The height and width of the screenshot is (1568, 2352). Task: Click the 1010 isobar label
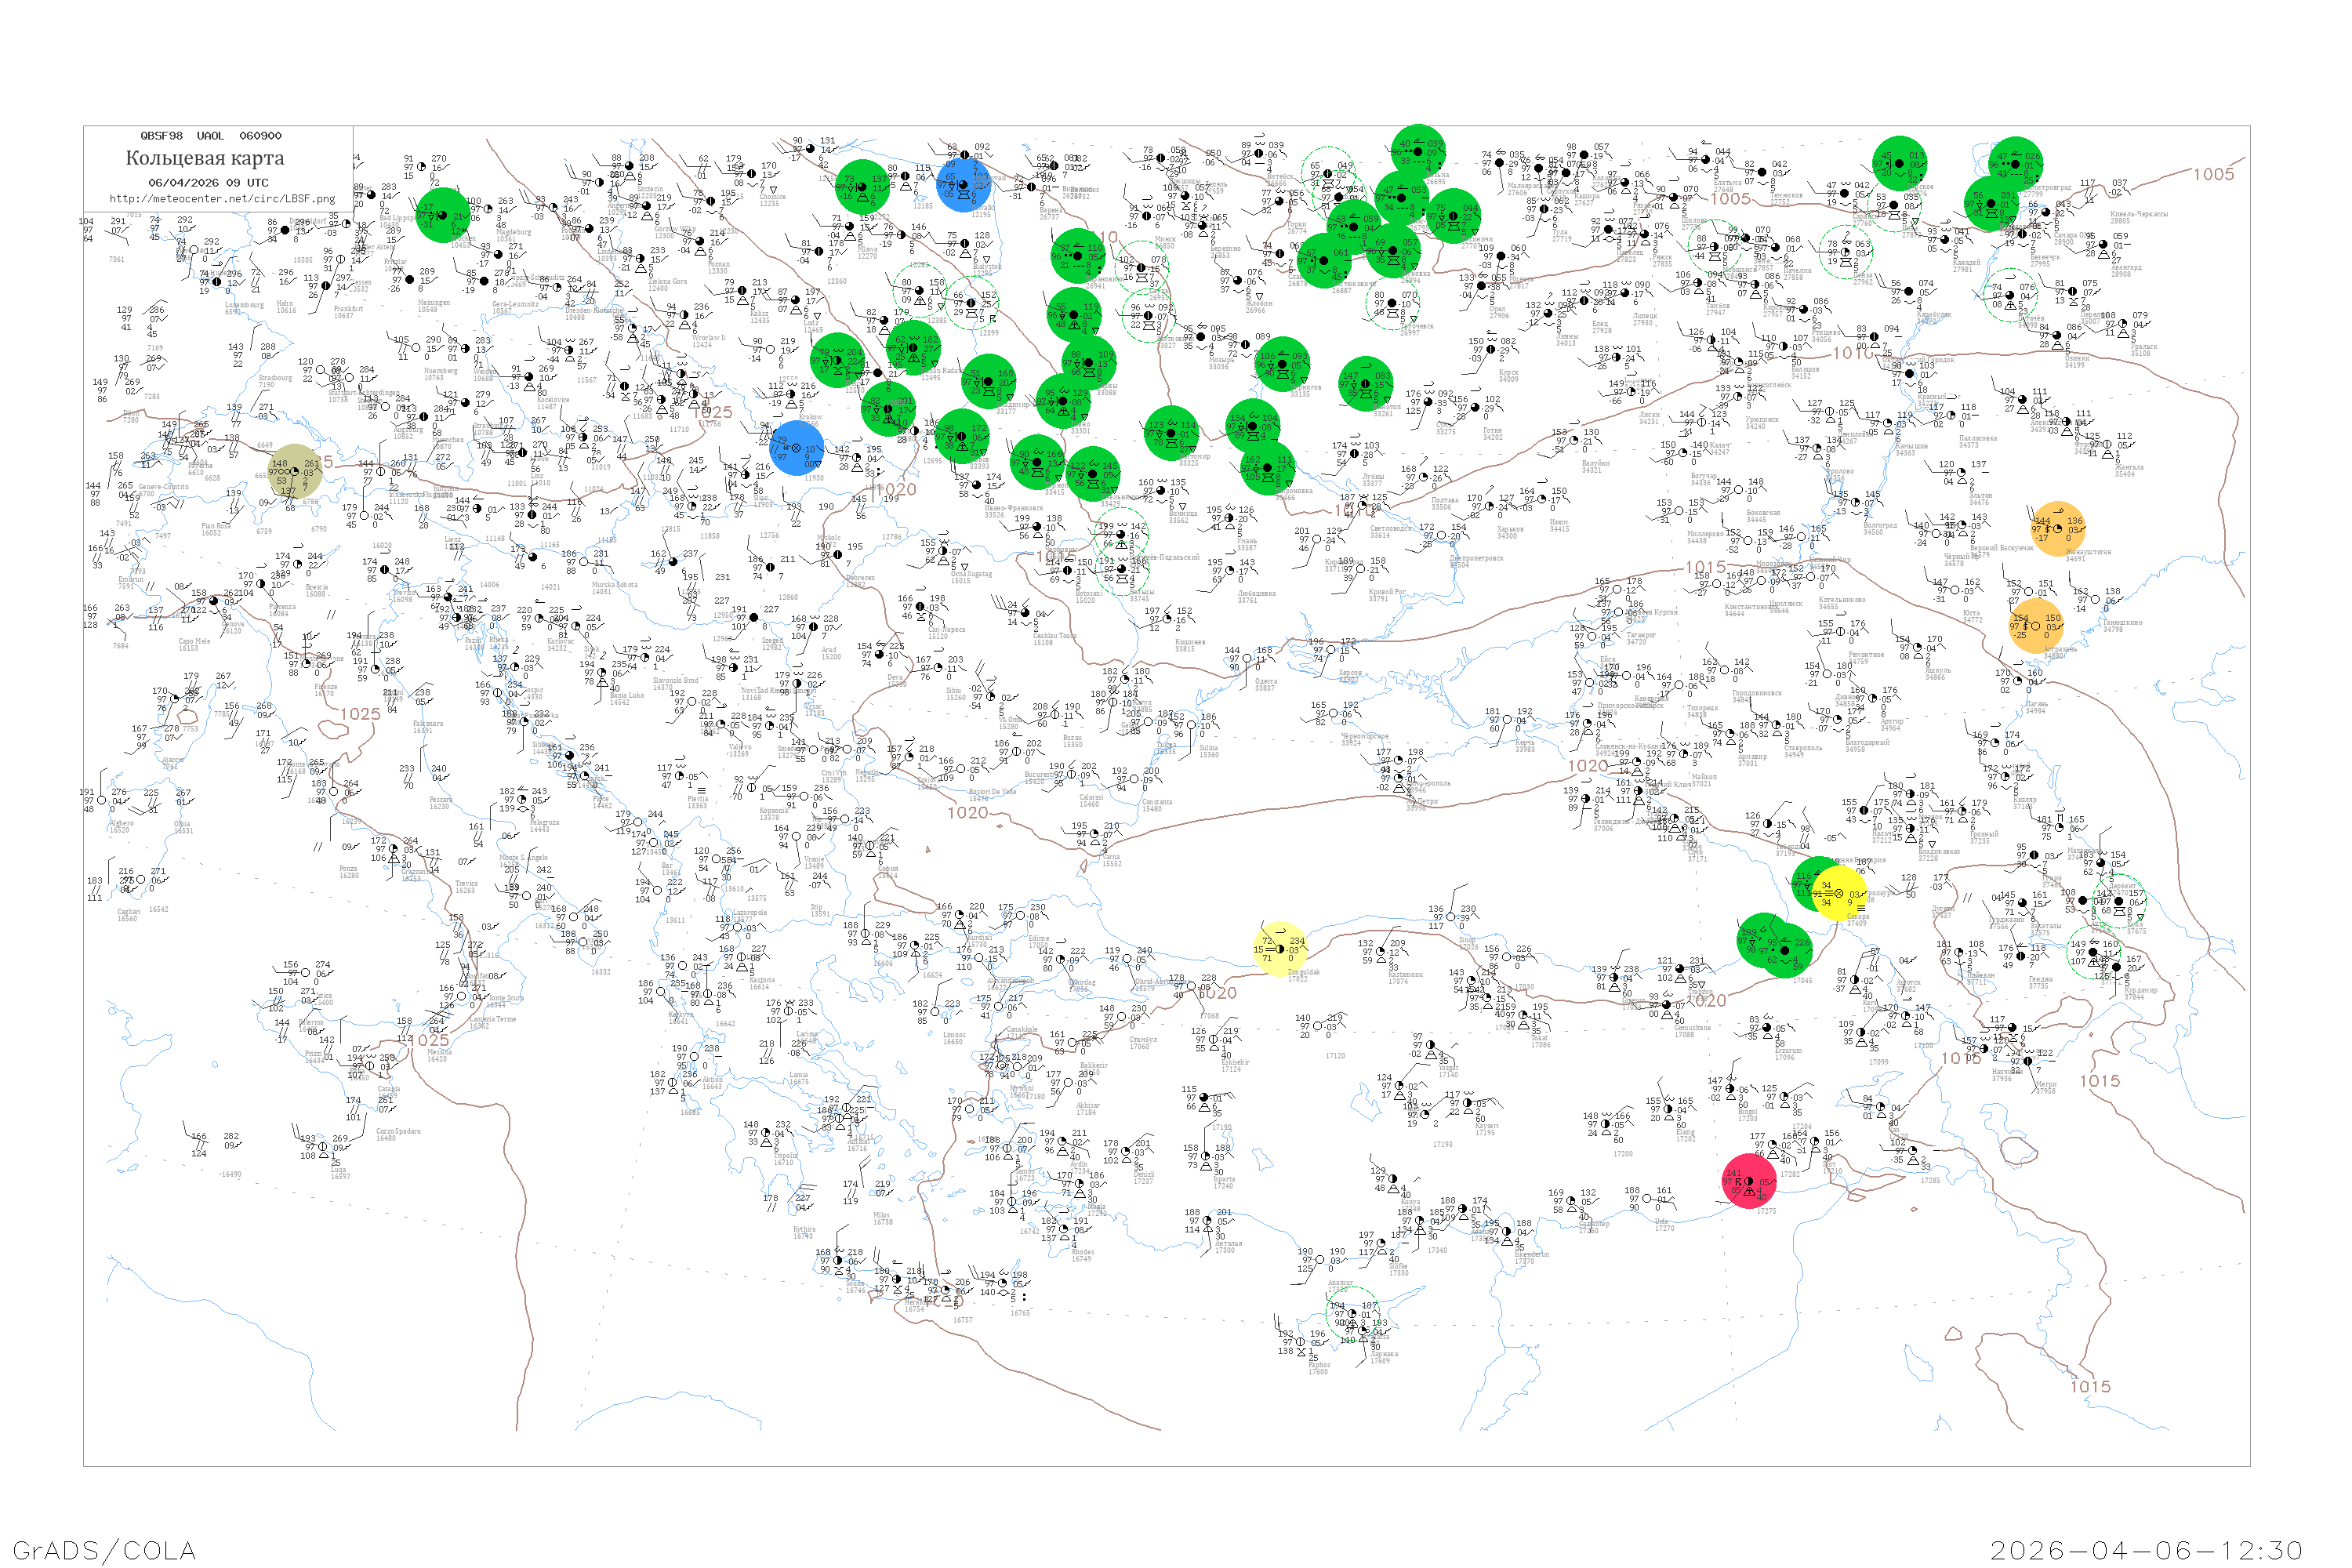pyautogui.click(x=1853, y=353)
